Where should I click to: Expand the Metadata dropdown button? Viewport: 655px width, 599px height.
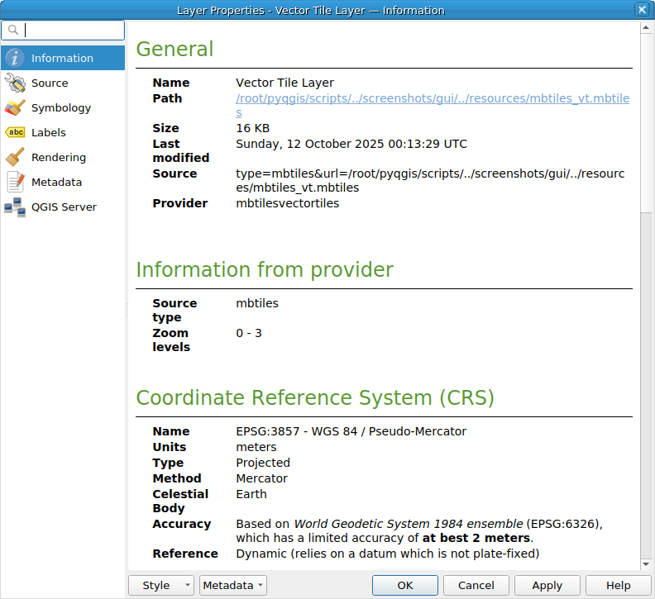click(233, 585)
